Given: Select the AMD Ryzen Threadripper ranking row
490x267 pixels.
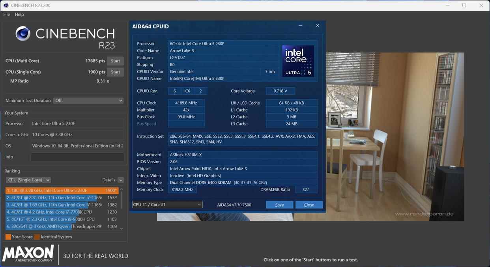Looking at the screenshot, I should [x=62, y=226].
